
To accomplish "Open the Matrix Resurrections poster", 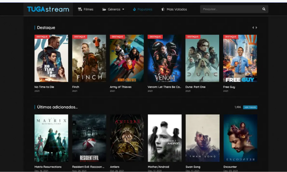I will coord(51,138).
